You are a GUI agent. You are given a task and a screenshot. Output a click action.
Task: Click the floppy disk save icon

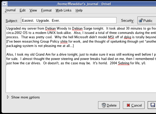click(x=153, y=105)
